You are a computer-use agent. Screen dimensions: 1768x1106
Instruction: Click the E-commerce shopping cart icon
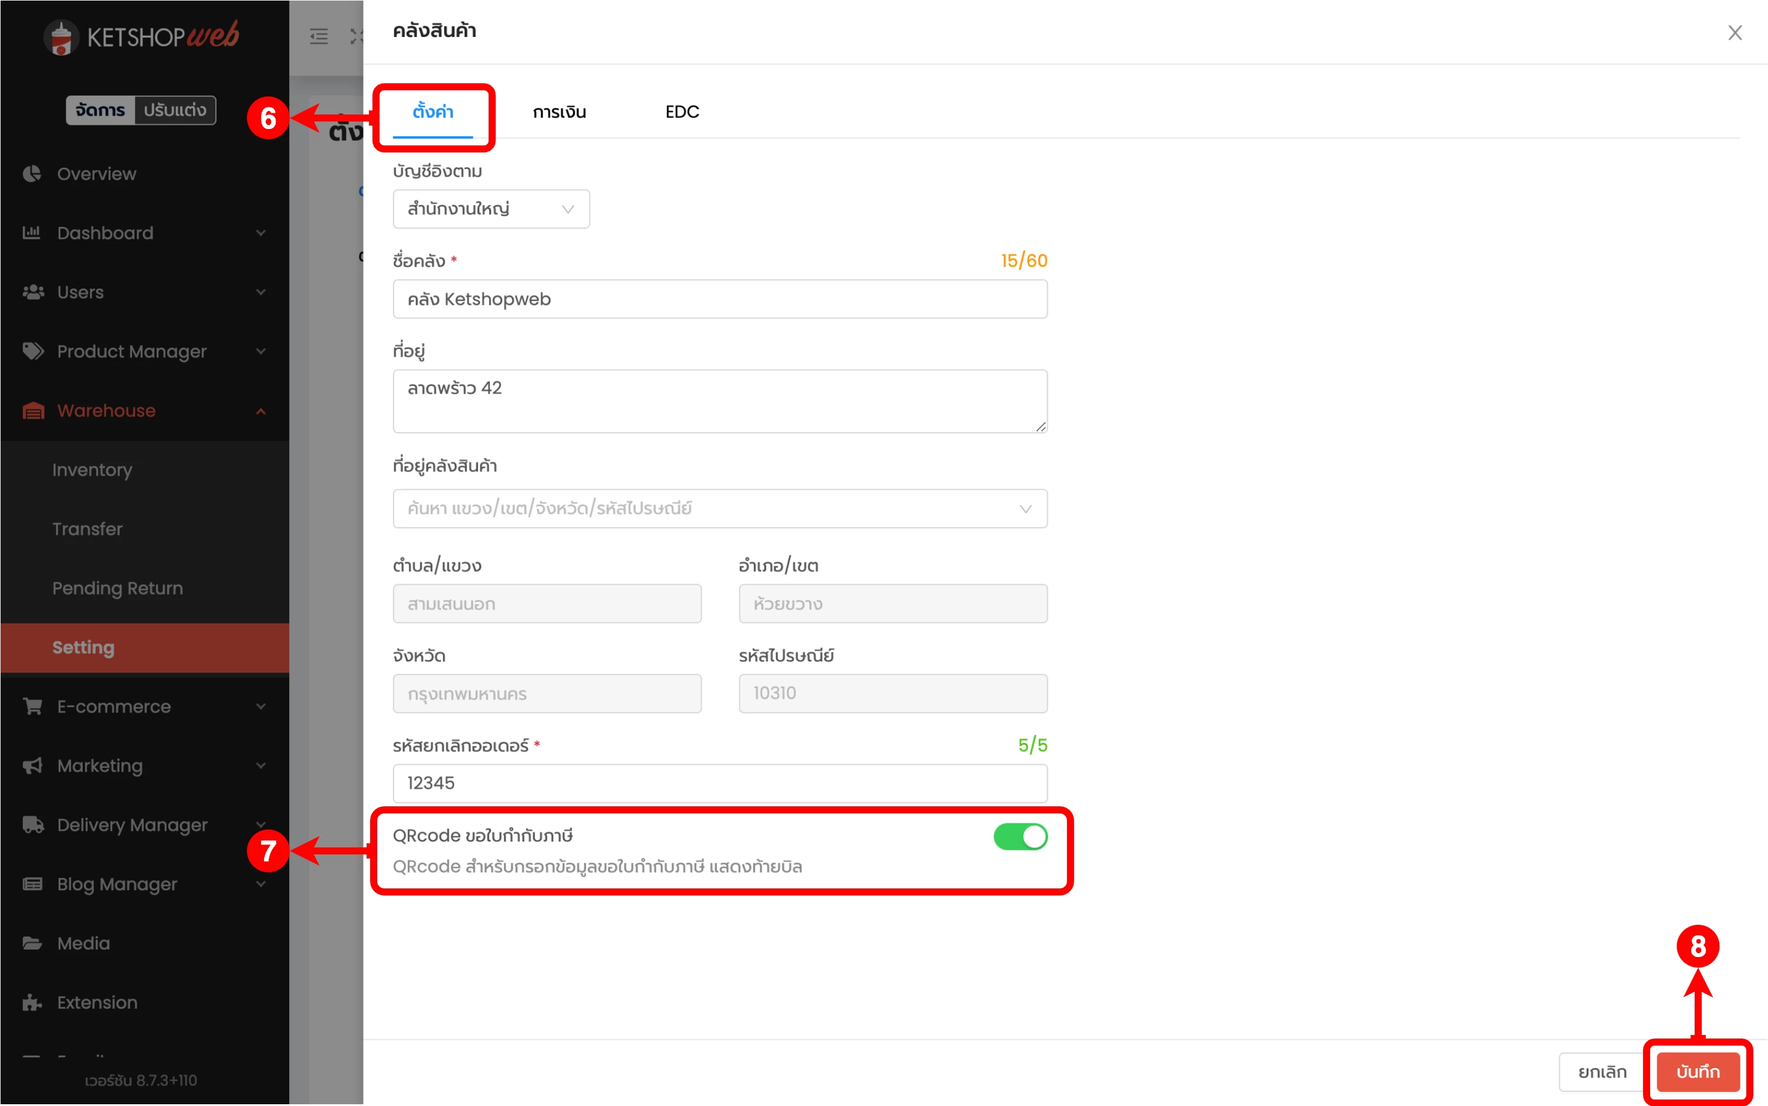click(33, 706)
